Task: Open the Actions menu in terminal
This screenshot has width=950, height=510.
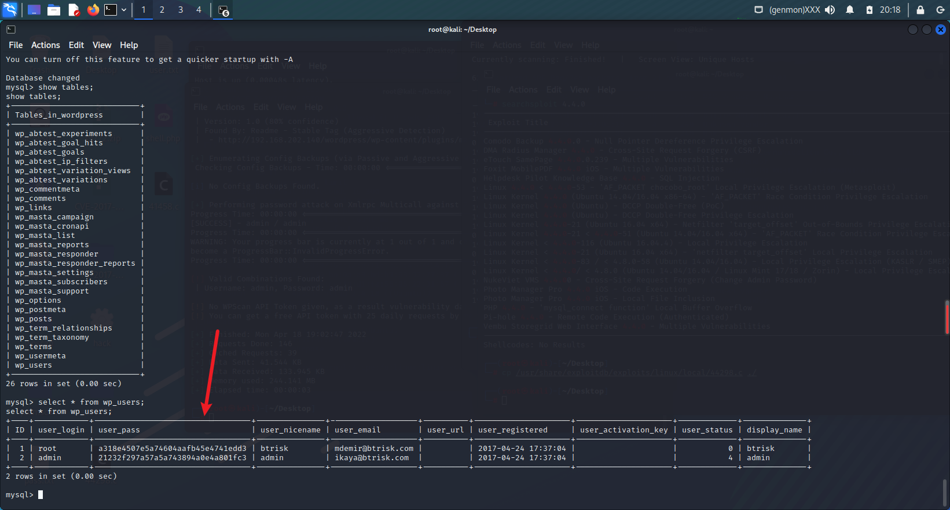Action: 46,45
